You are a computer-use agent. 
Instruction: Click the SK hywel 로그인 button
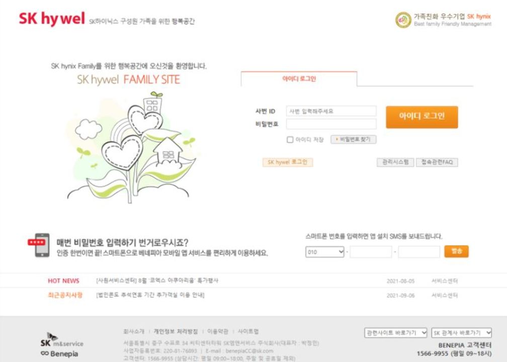pos(288,162)
